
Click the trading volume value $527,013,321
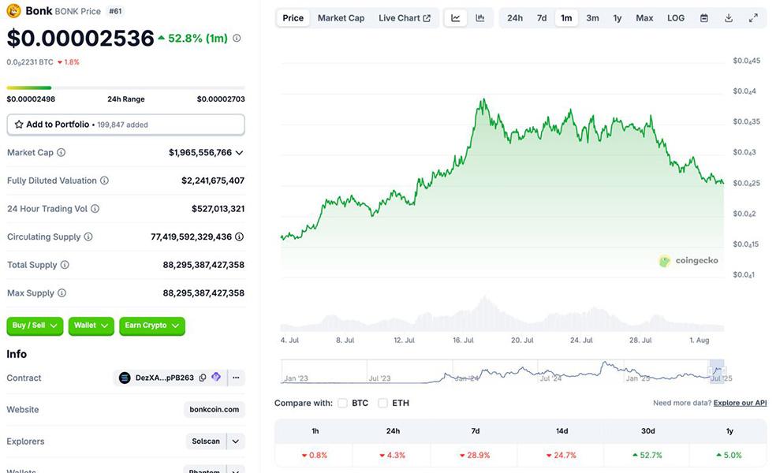218,209
